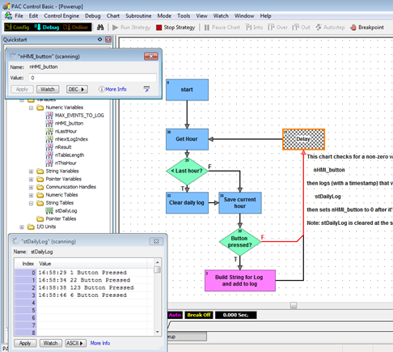Click Watch in stDailyLog dialog
Viewport: 393px width, 352px height.
[51, 343]
